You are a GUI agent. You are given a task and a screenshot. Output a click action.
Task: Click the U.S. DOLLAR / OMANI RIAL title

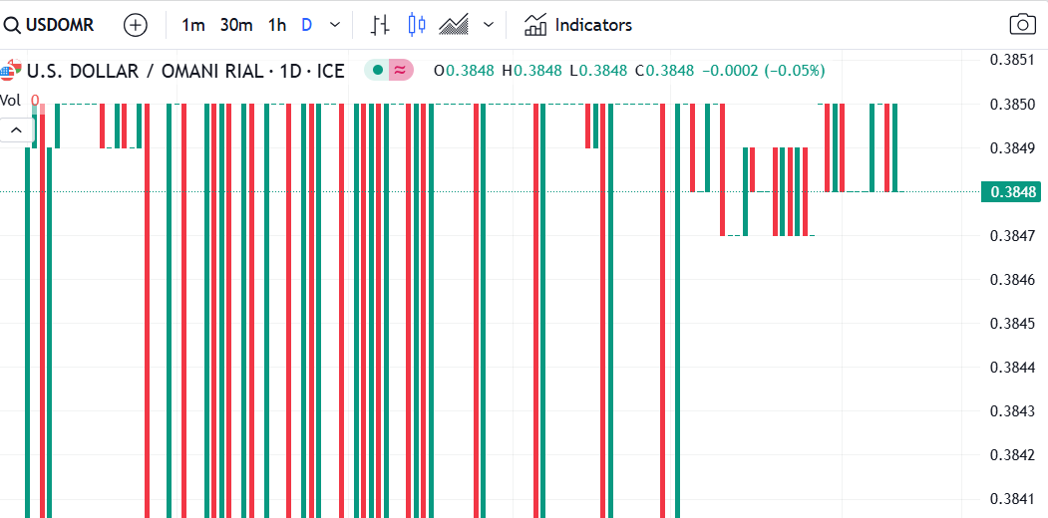(185, 70)
